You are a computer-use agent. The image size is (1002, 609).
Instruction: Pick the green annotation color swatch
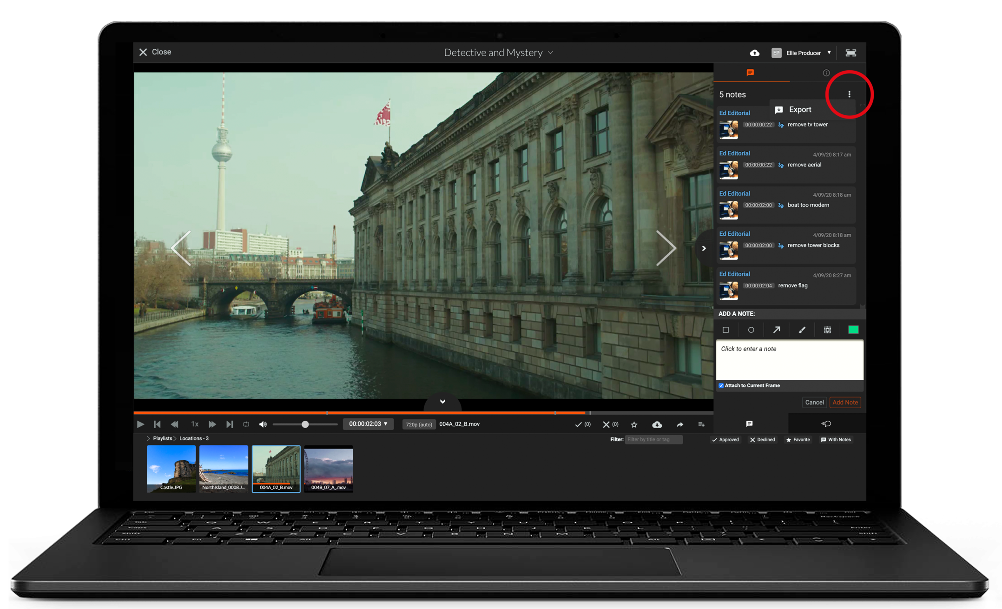tap(853, 330)
